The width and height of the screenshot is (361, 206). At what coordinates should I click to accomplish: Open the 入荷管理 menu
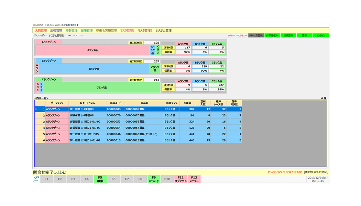[x=41, y=30]
